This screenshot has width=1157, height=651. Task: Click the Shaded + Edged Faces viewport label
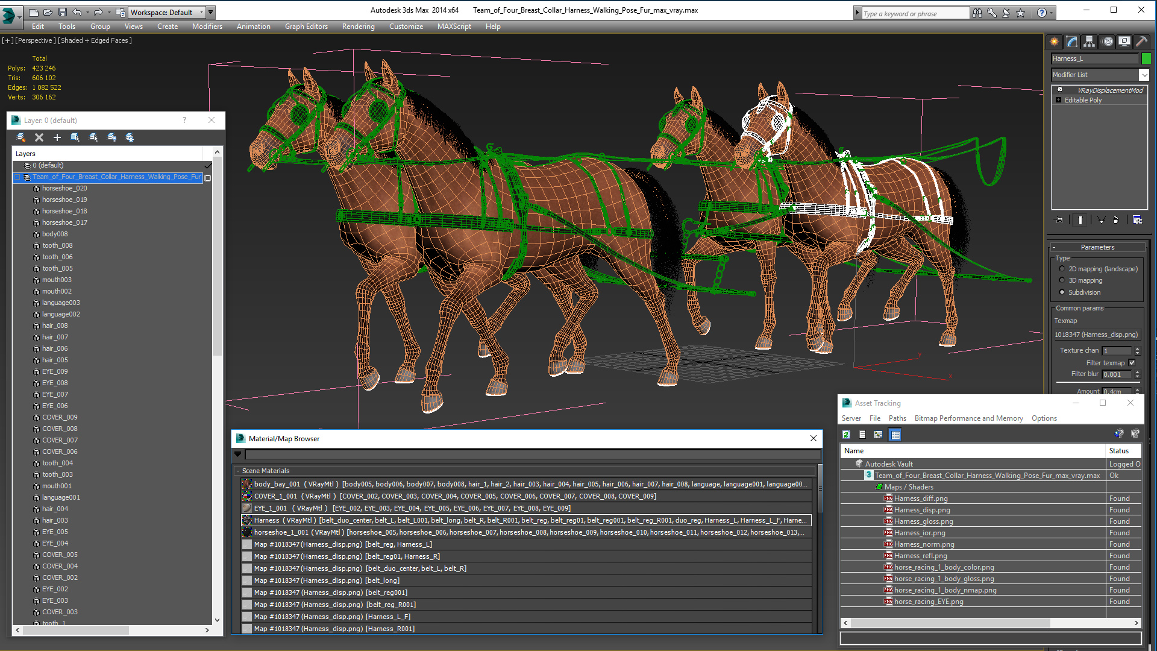point(95,40)
